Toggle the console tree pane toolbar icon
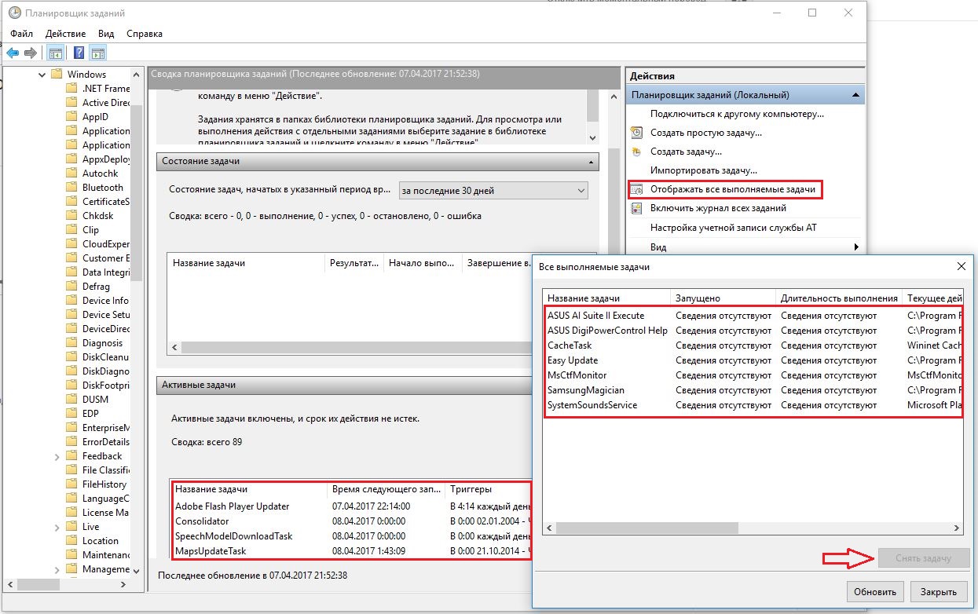Image resolution: width=978 pixels, height=614 pixels. click(55, 53)
